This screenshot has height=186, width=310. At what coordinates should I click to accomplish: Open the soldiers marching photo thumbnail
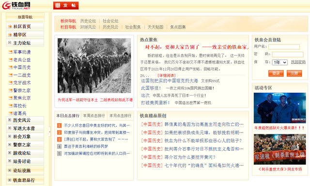94,66
